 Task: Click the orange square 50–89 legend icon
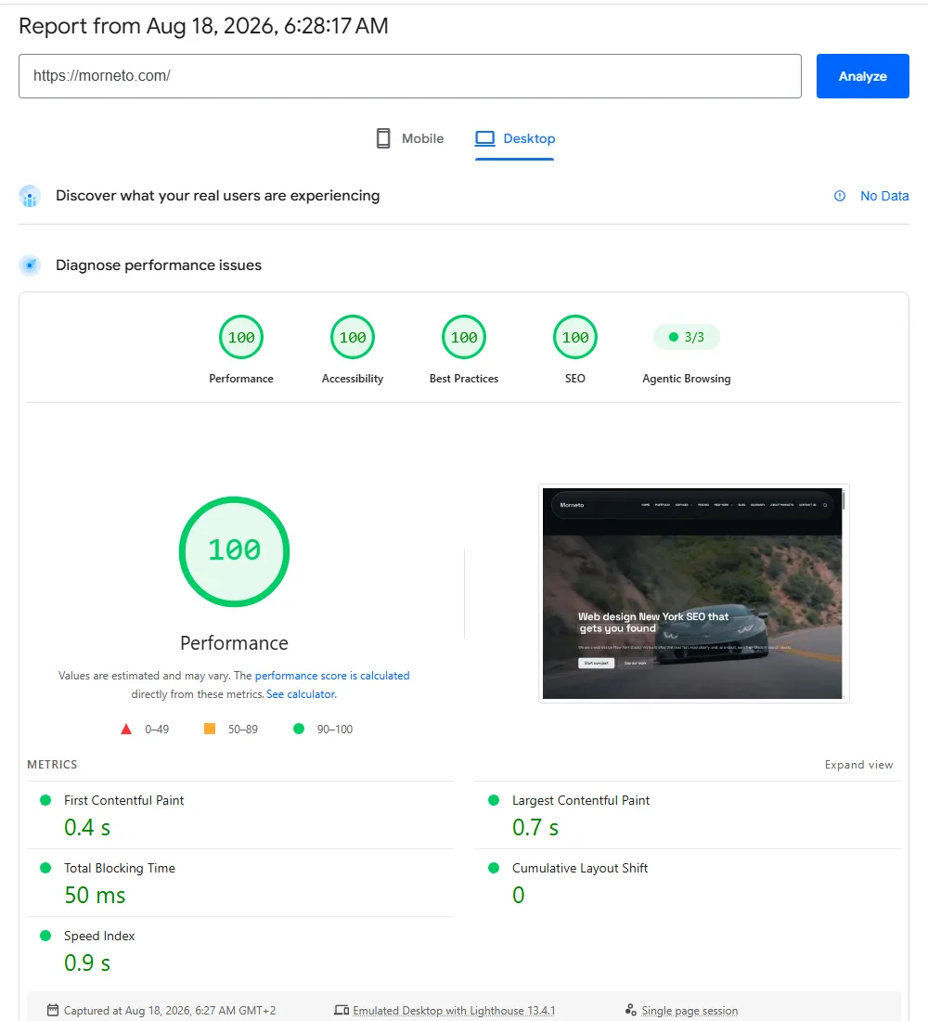[210, 729]
